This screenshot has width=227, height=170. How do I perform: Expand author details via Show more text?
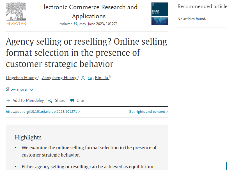[x=16, y=89]
